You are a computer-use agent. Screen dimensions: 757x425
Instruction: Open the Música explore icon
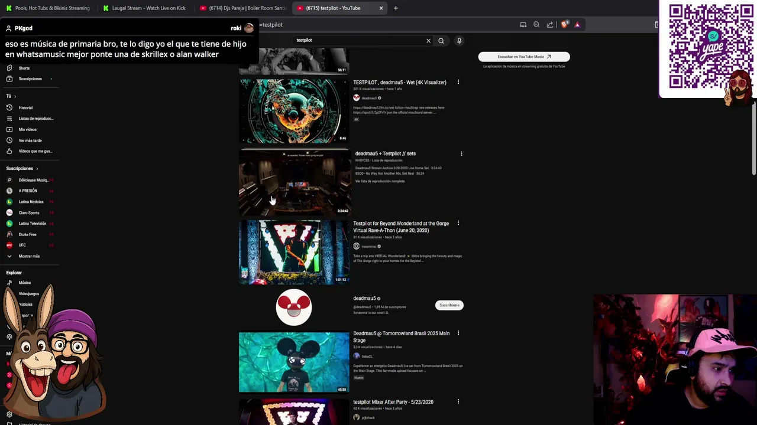tap(9, 283)
